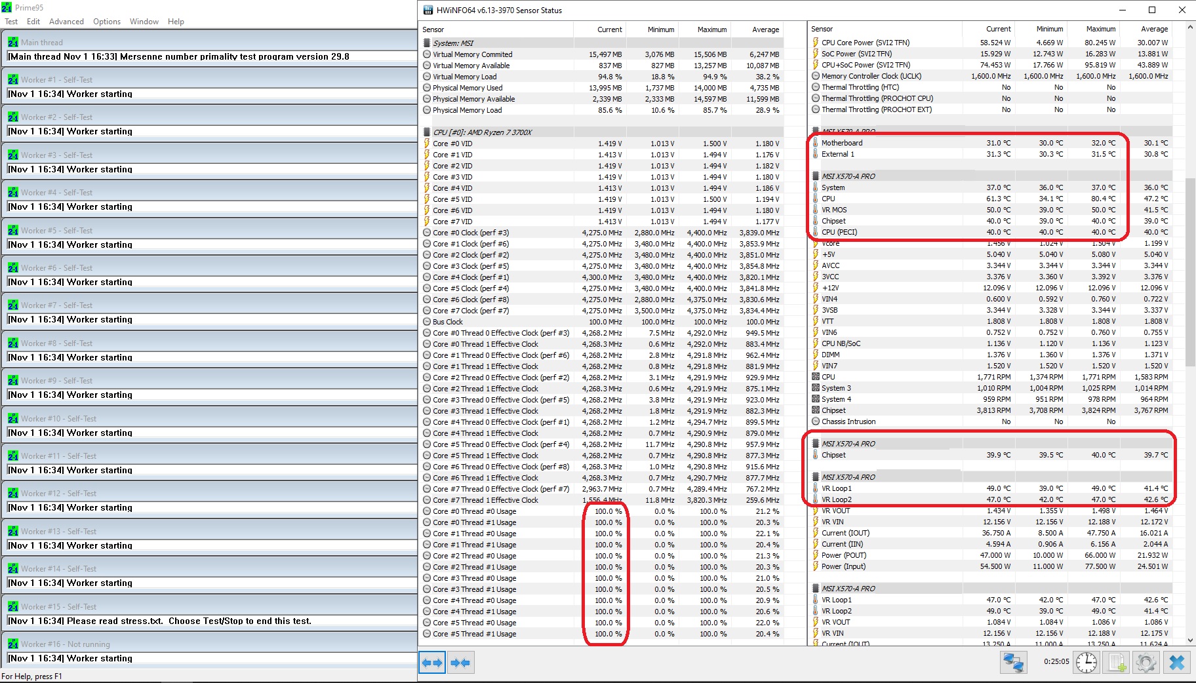This screenshot has width=1196, height=683.
Task: Open HWiNFO sensor settings gear icon
Action: [1146, 662]
